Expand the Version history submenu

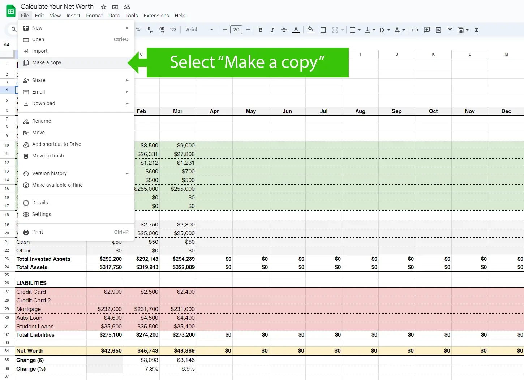(76, 173)
